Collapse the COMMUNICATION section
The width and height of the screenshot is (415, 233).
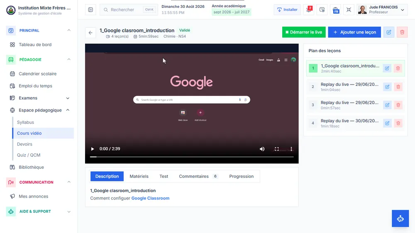pyautogui.click(x=69, y=182)
